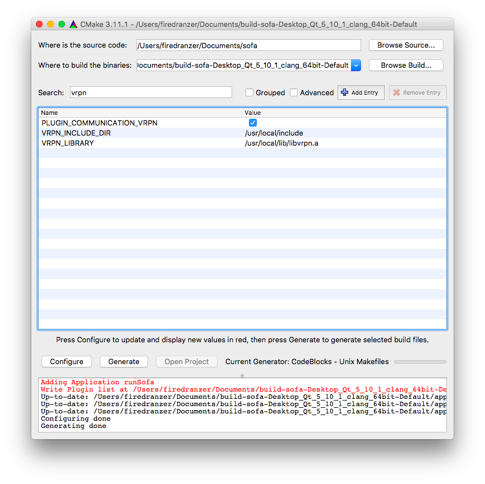
Task: Maximize window using the green button
Action: tap(62, 24)
